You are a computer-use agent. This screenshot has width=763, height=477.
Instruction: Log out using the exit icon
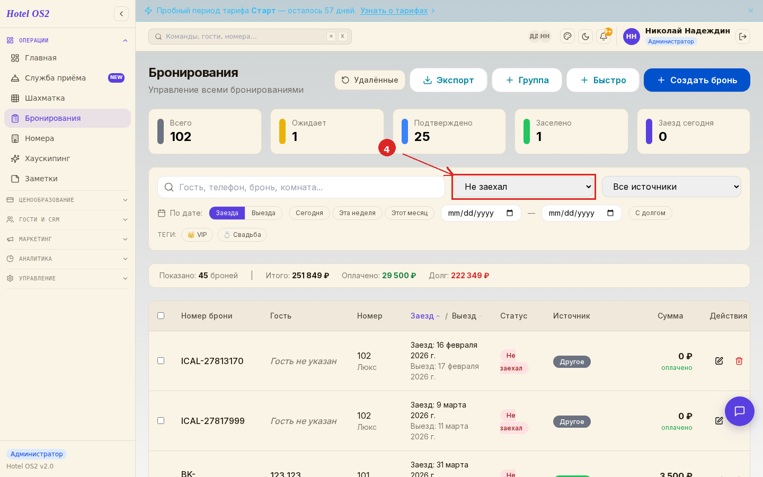pyautogui.click(x=743, y=37)
